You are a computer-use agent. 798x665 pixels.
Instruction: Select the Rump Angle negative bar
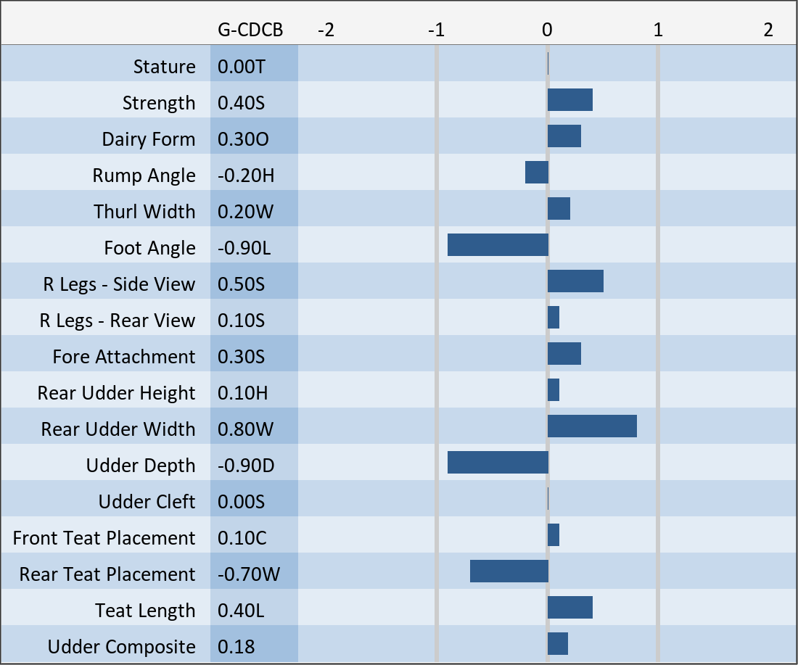click(x=537, y=173)
